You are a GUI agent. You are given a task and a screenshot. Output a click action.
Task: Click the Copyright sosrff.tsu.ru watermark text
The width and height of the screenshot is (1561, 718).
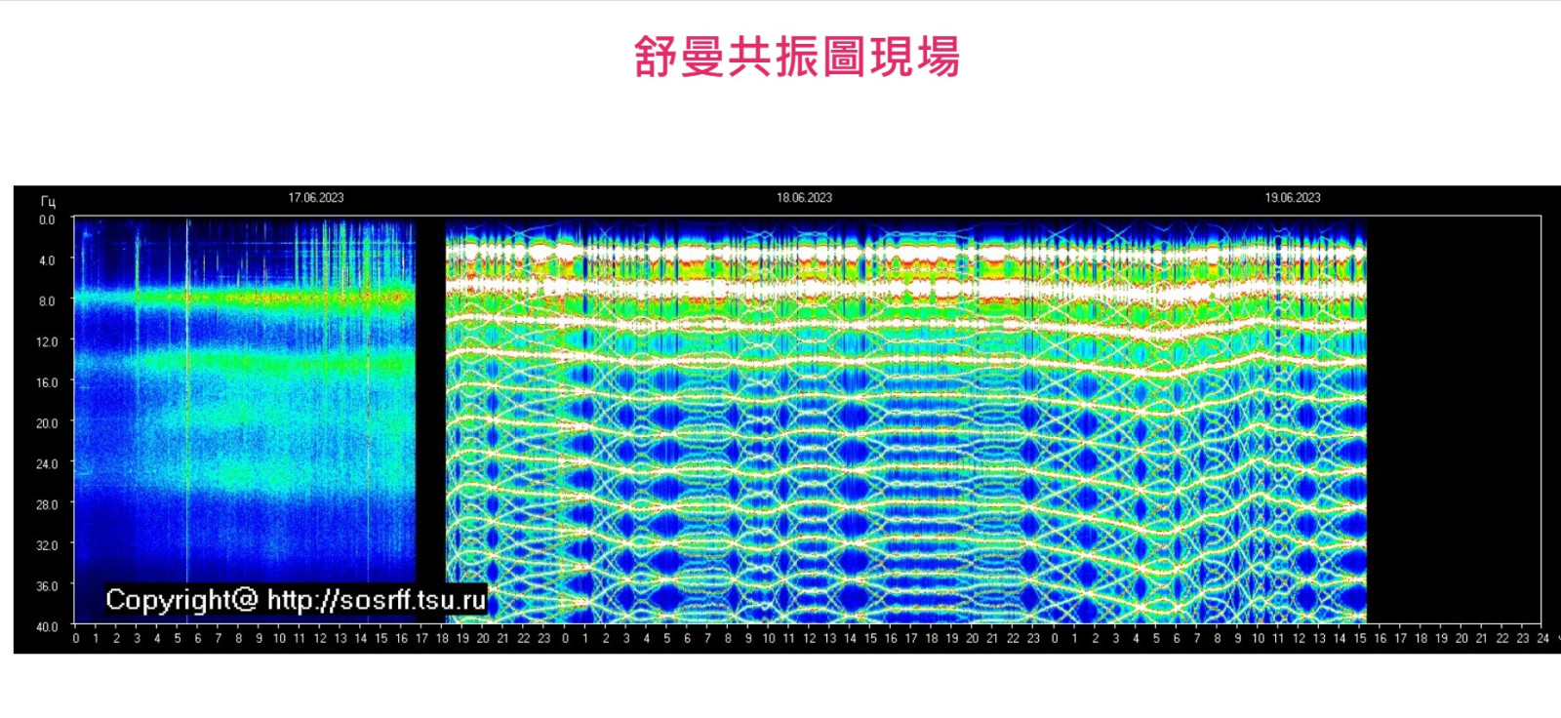coord(296,599)
